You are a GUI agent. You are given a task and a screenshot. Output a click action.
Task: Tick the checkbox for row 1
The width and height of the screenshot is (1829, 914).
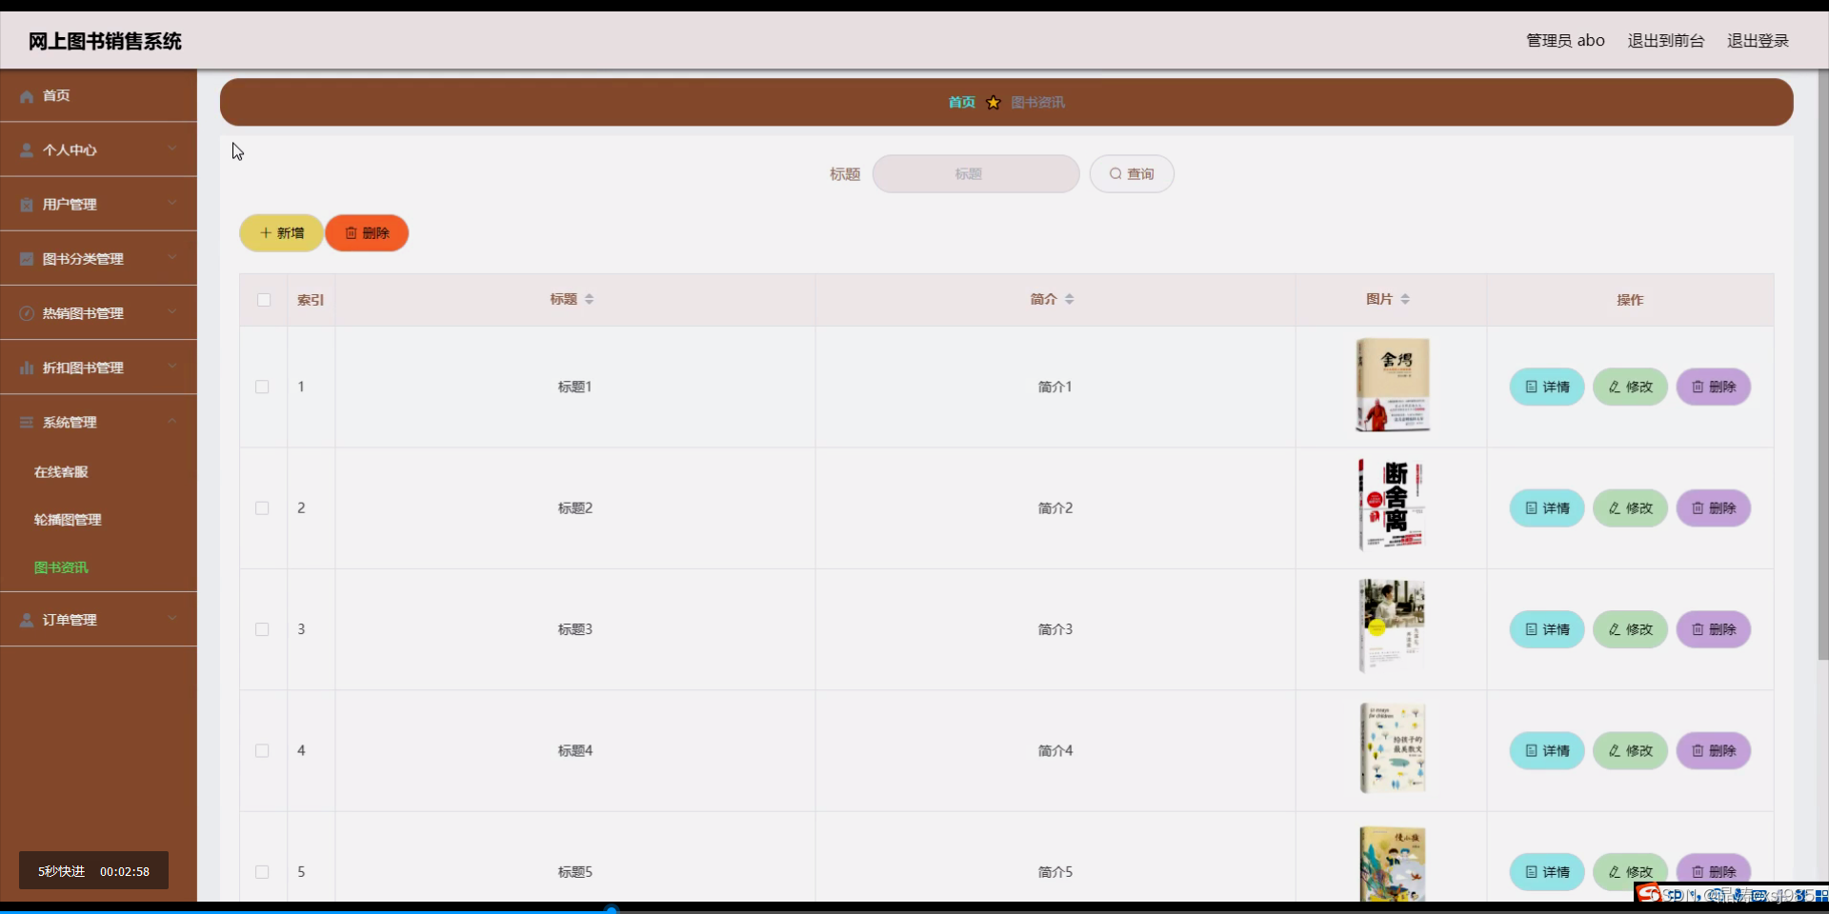coord(262,387)
